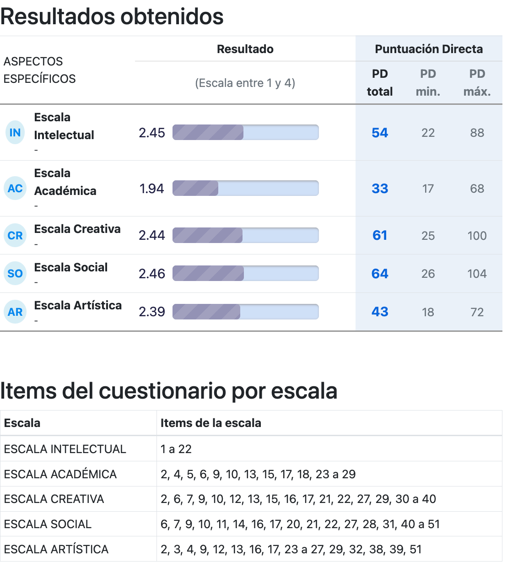This screenshot has width=507, height=573.
Task: Click PD total value 43
Action: (x=380, y=312)
